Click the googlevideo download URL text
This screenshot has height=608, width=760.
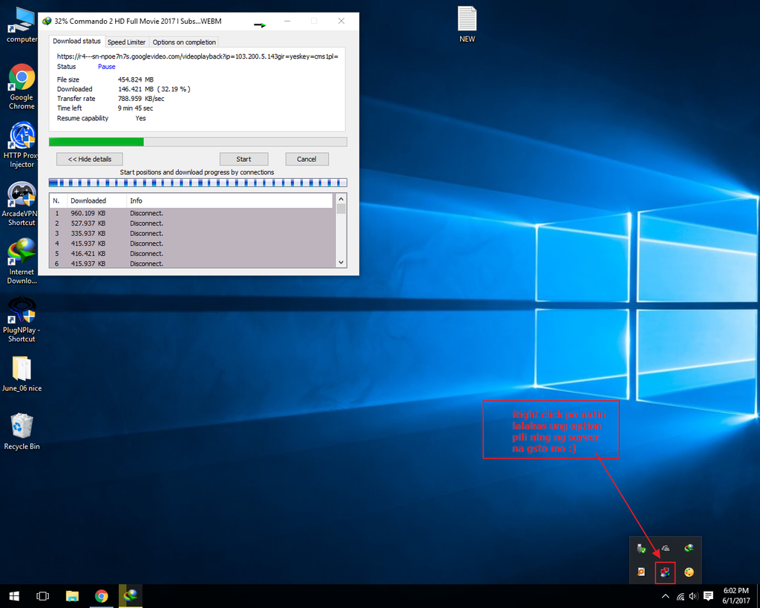pyautogui.click(x=197, y=56)
